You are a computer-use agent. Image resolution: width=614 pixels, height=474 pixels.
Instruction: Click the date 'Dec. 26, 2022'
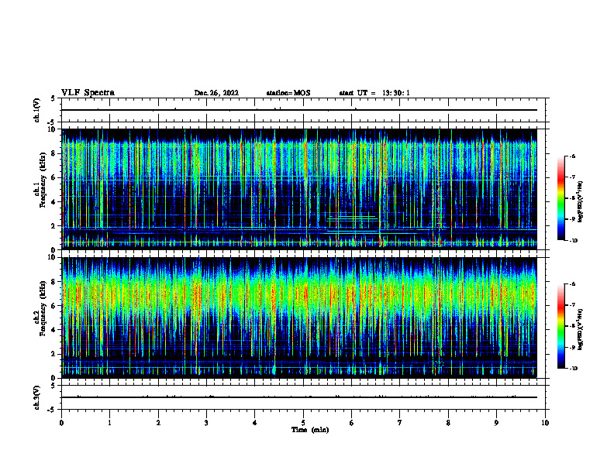point(216,93)
